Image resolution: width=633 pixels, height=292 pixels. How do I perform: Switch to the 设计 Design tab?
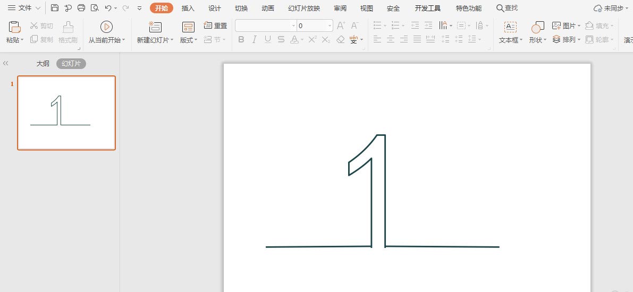click(x=214, y=8)
